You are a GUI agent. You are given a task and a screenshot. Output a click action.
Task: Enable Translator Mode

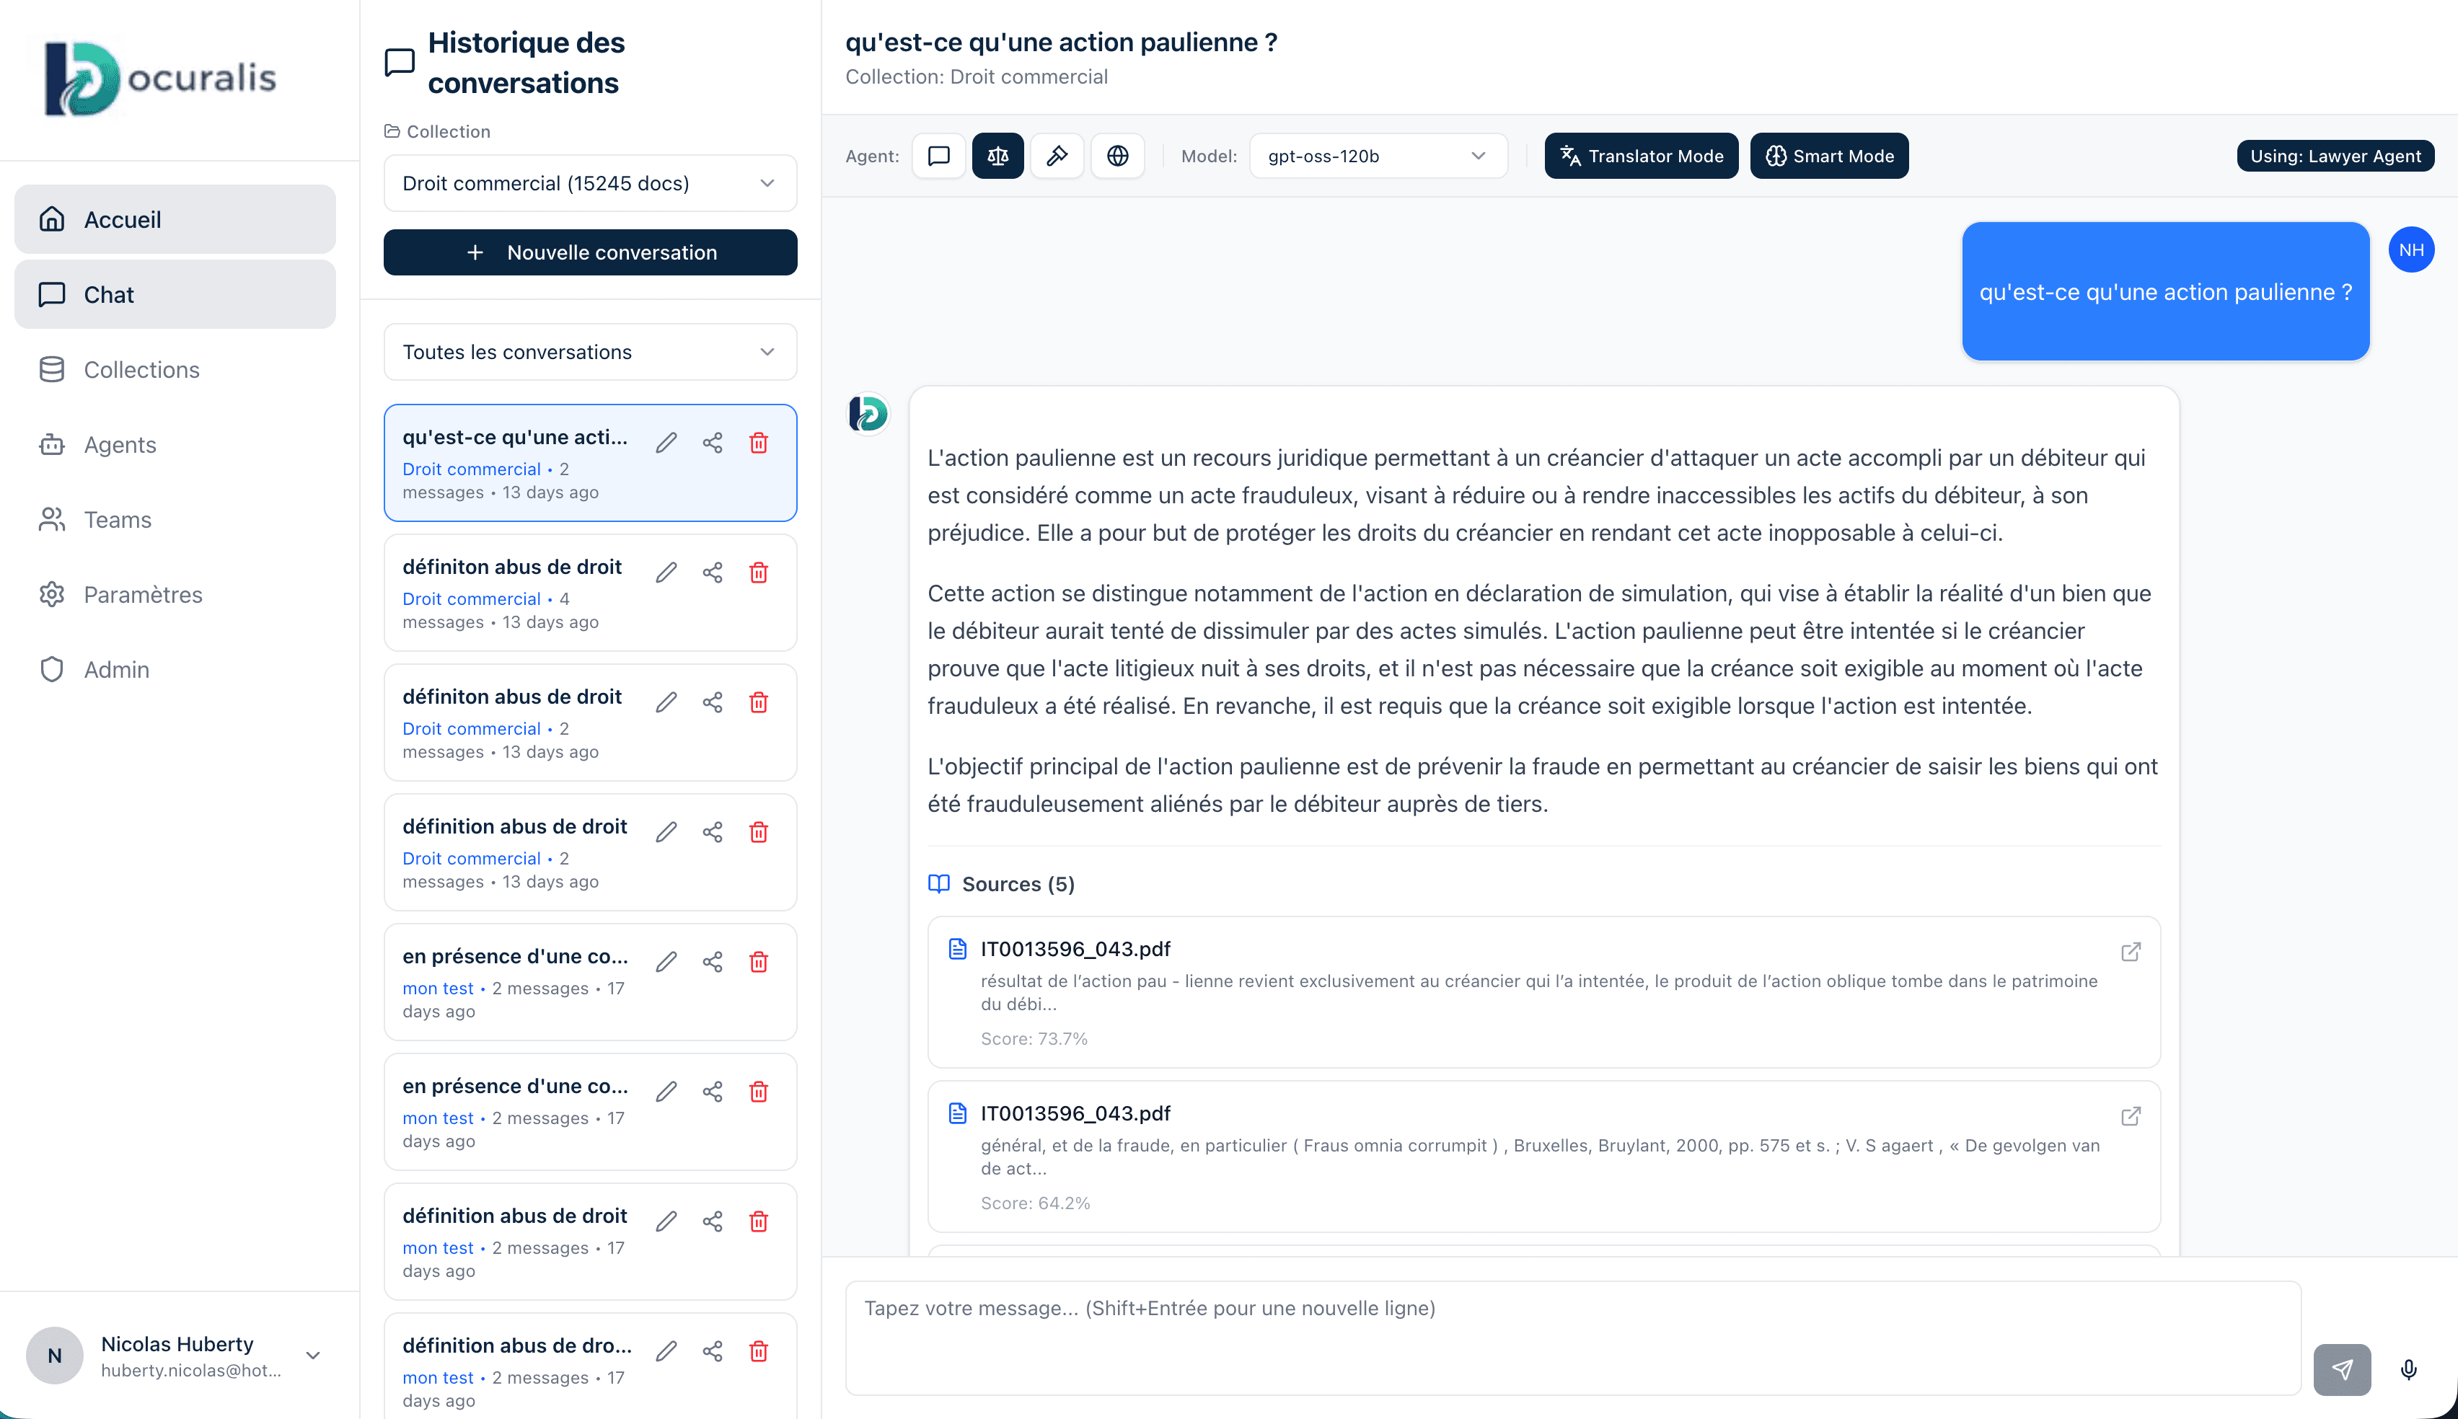(1642, 156)
